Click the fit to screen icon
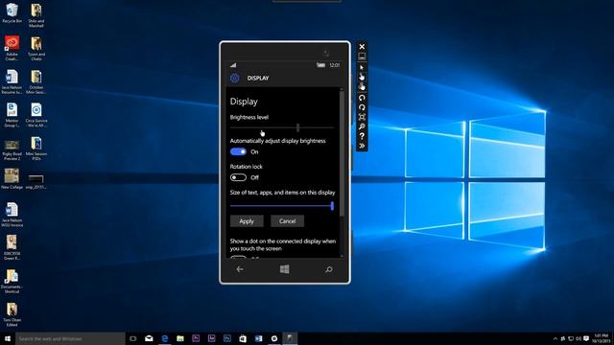 pos(362,117)
